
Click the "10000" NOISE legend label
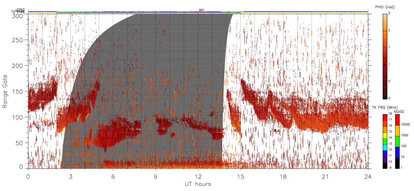point(406,124)
